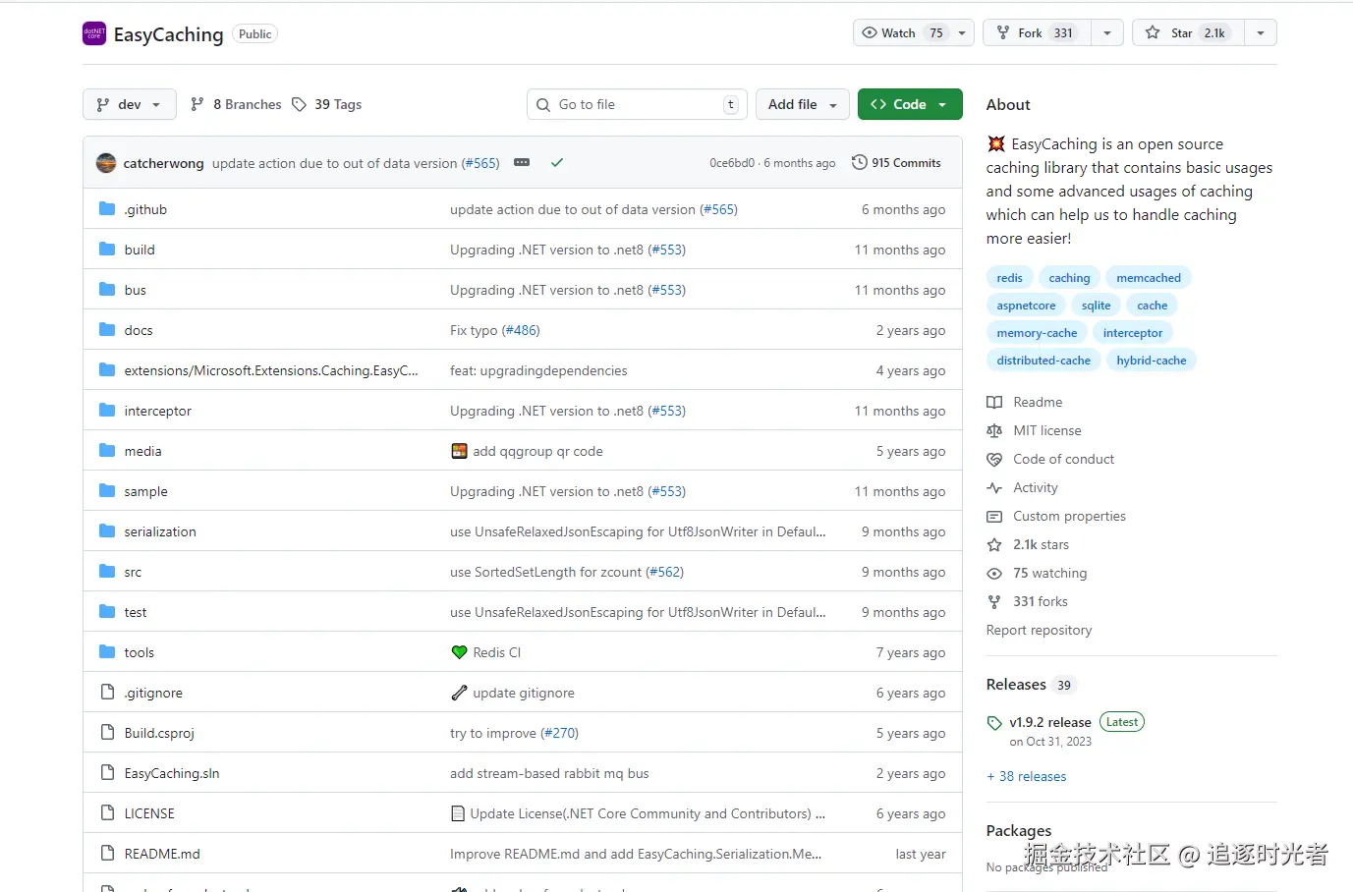Viewport: 1353px width, 892px height.
Task: Click the 'Redis CI' commit message
Action: 497,652
